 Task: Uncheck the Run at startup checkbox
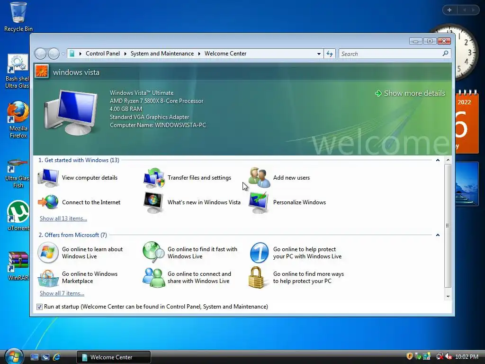[39, 307]
